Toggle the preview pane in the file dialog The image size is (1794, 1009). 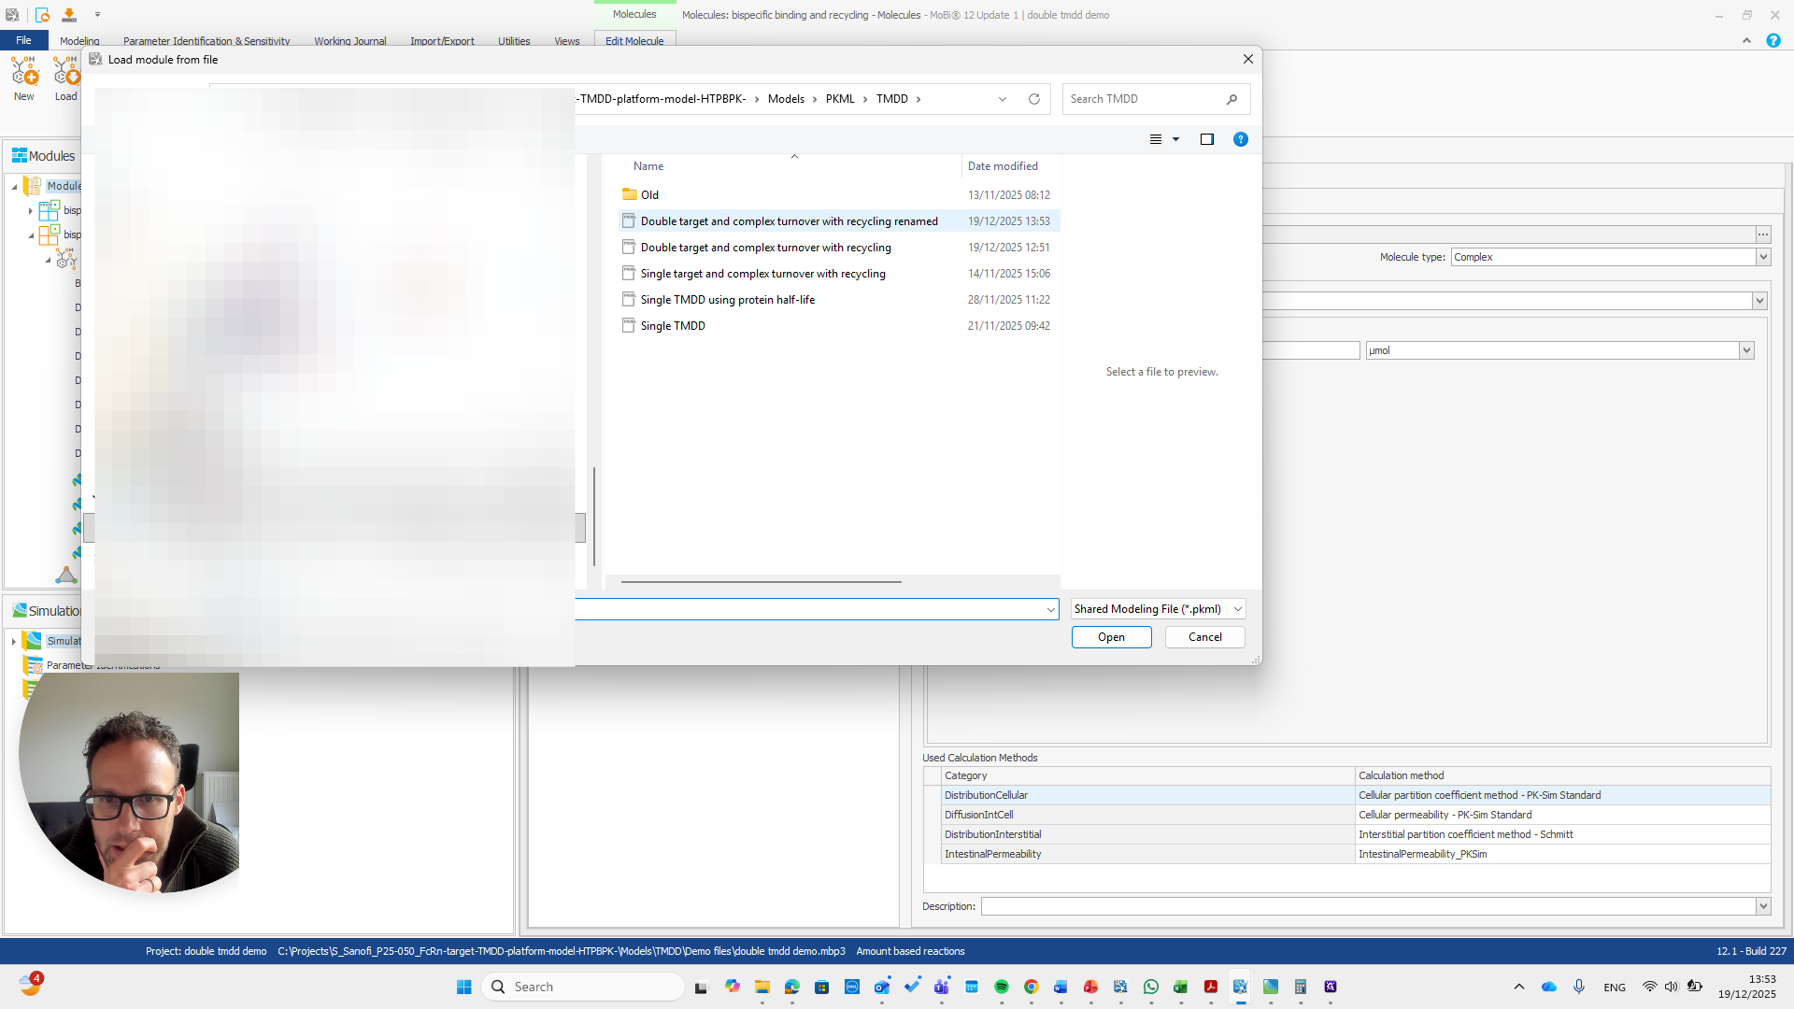pos(1206,139)
